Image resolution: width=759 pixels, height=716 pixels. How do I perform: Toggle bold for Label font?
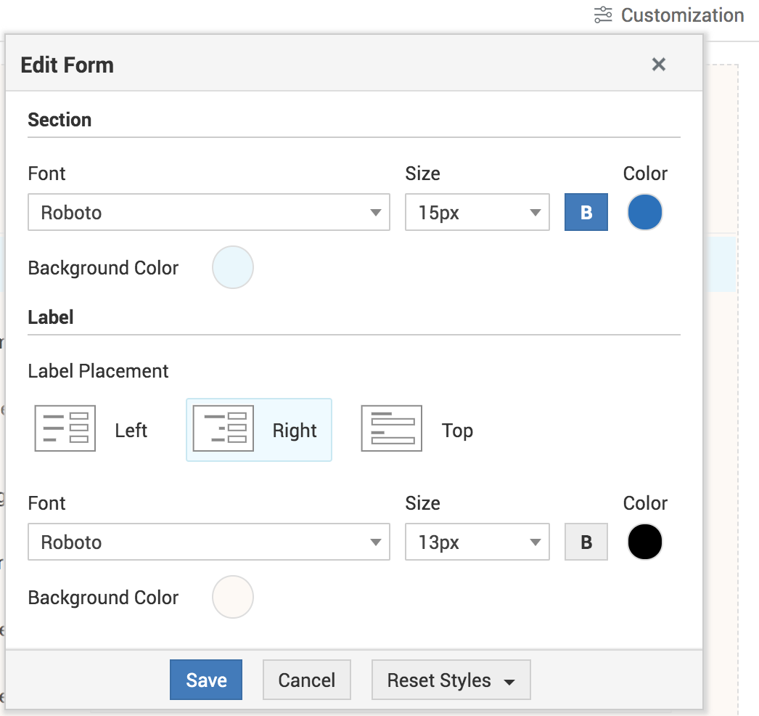coord(586,542)
